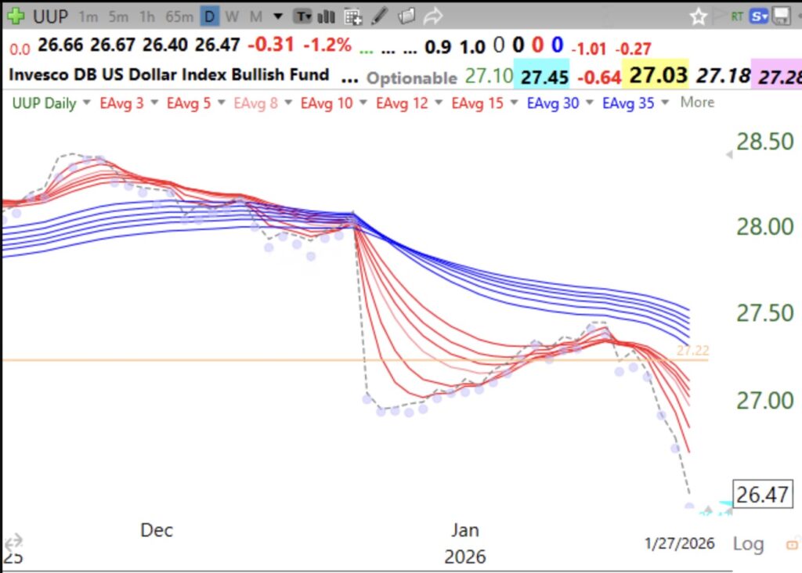Viewport: 802px width, 573px height.
Task: Click the green plus add-symbol icon
Action: 16,14
